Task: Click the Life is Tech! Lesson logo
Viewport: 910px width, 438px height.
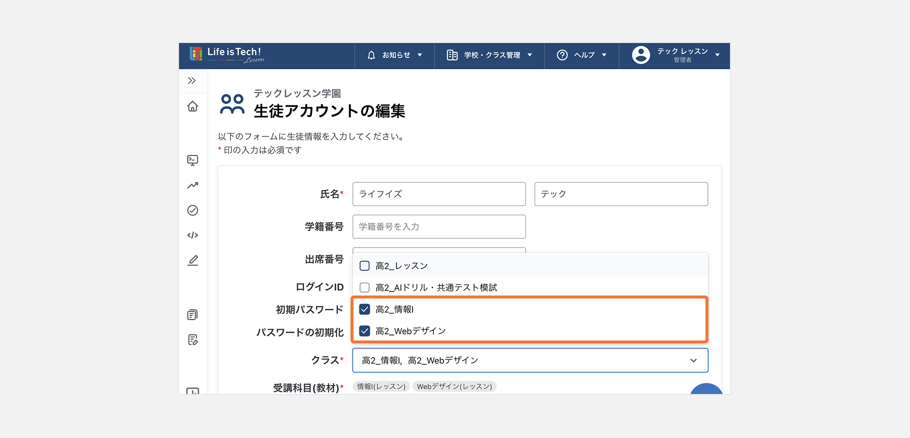Action: point(226,54)
